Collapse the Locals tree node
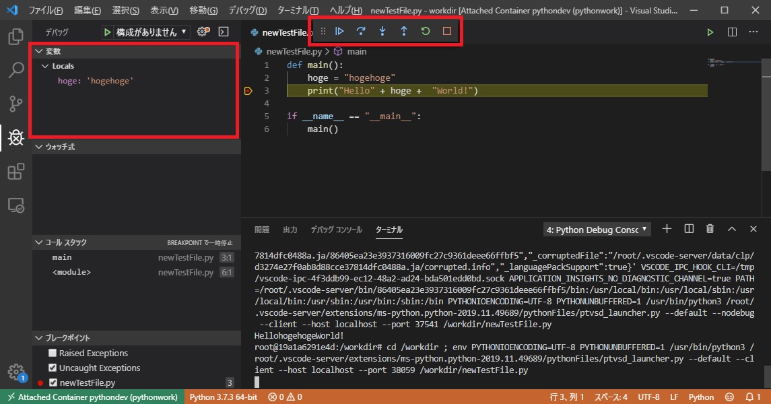This screenshot has width=771, height=404. (44, 66)
